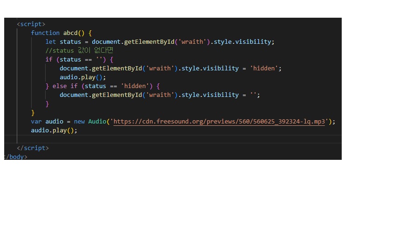Click the opening <script> tag
Viewport: 419px width, 233px height.
click(31, 24)
